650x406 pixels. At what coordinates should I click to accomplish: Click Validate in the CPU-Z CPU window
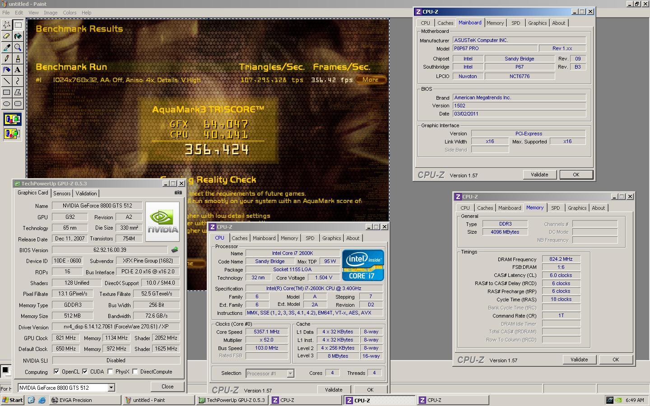334,390
